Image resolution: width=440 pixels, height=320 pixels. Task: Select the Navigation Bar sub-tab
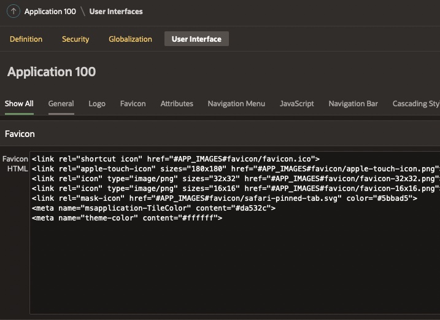[353, 103]
